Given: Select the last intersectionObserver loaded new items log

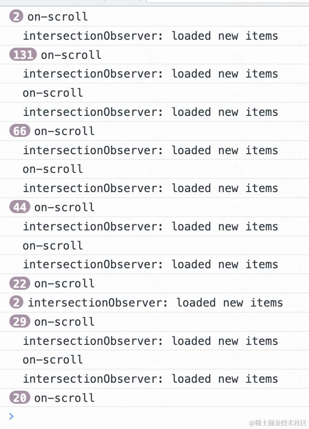Looking at the screenshot, I should (x=154, y=379).
